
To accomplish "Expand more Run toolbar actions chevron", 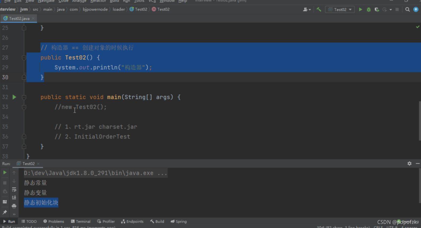I will coord(14,214).
